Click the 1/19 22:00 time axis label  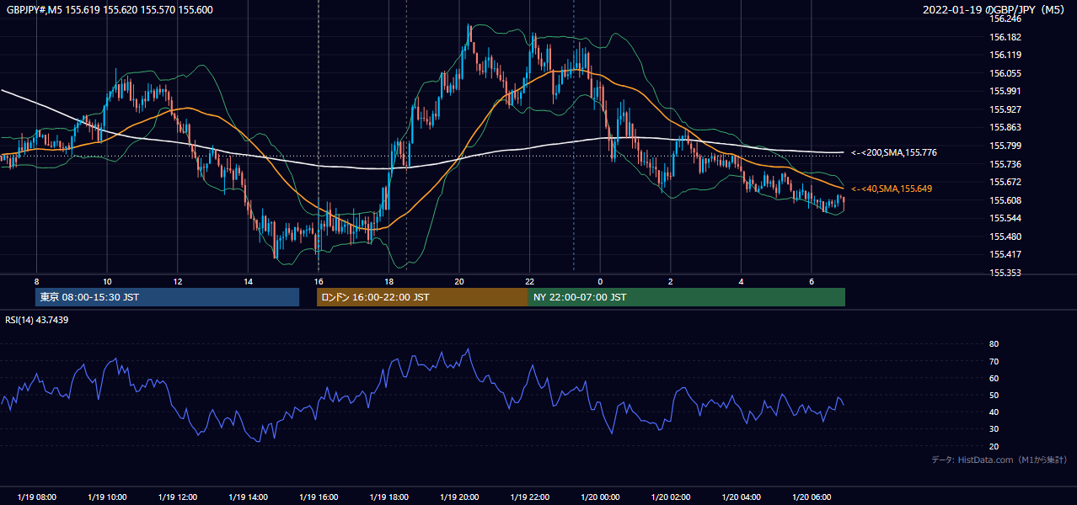tap(529, 497)
